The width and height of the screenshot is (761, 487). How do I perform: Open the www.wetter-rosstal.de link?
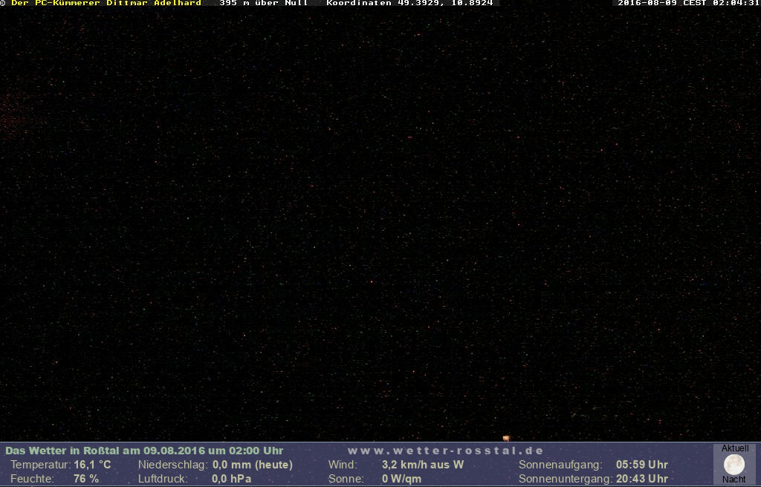pos(445,451)
